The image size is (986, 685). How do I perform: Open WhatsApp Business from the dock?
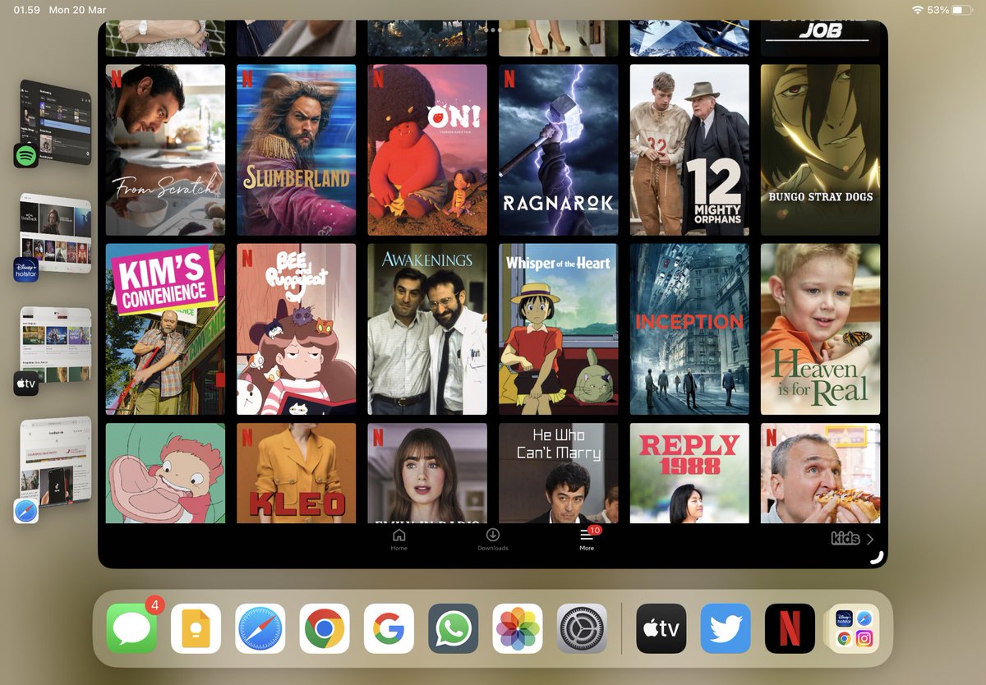453,628
